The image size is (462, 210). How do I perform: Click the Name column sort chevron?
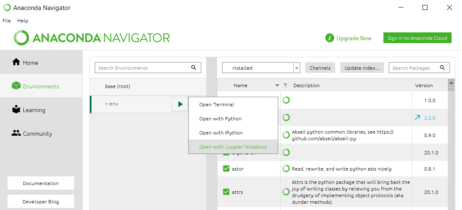pyautogui.click(x=277, y=85)
